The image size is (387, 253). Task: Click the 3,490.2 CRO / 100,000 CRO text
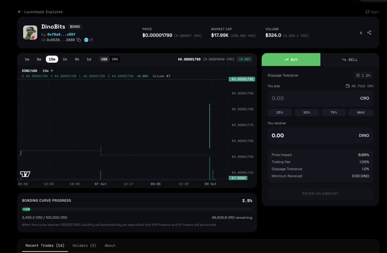coord(44,218)
